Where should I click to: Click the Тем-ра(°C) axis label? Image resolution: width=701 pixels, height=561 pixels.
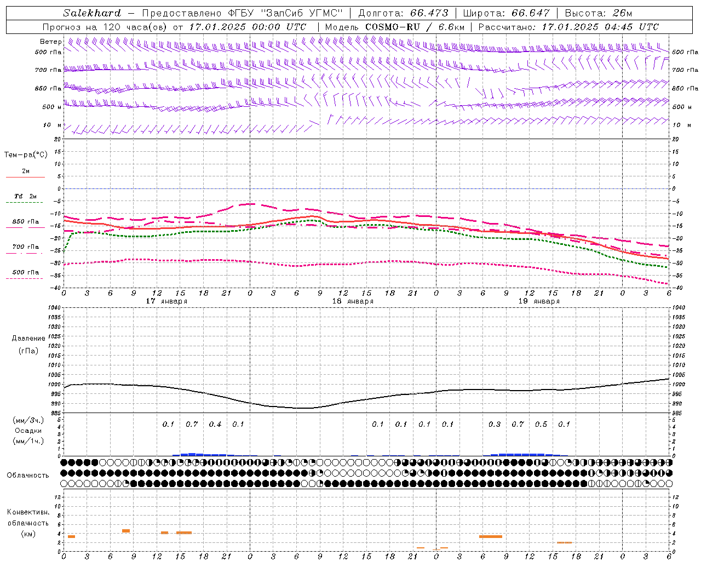coord(26,155)
